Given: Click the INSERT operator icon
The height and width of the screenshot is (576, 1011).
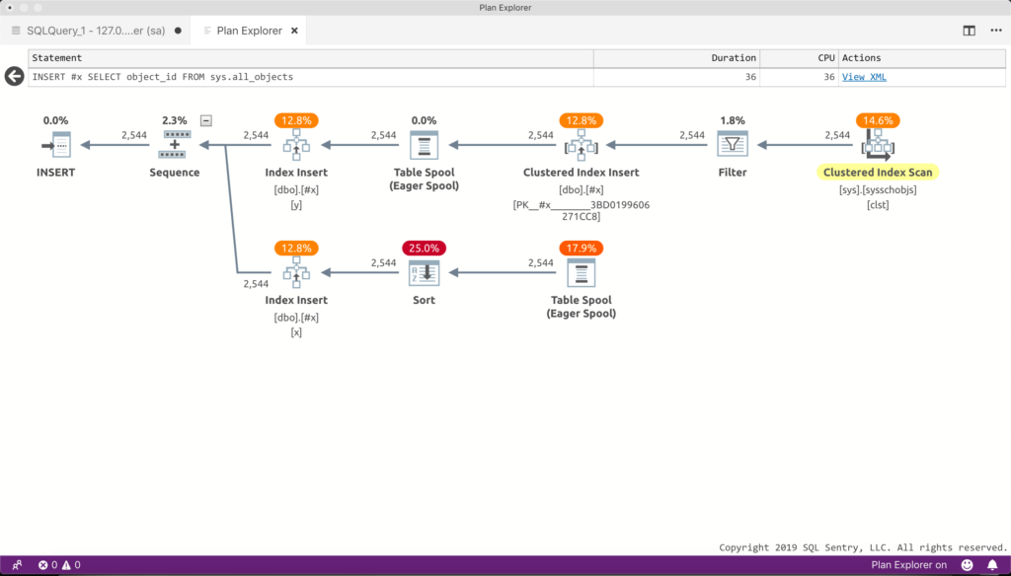Looking at the screenshot, I should pos(56,144).
